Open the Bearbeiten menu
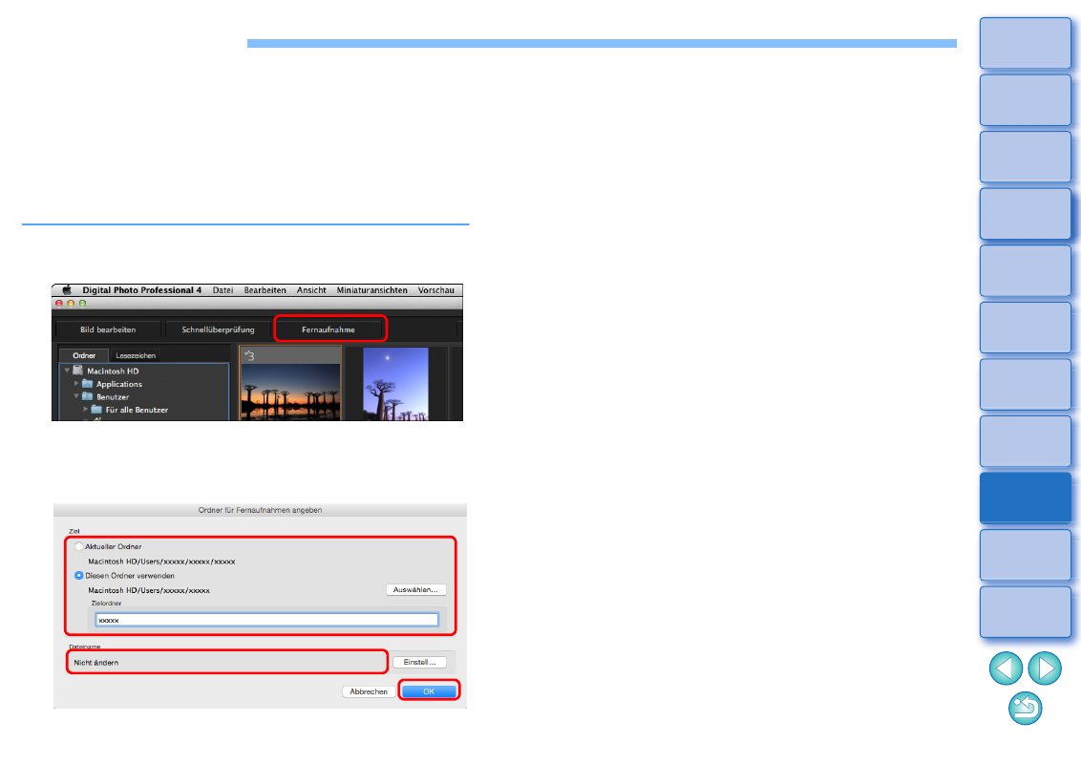The width and height of the screenshot is (1081, 764). [x=265, y=290]
